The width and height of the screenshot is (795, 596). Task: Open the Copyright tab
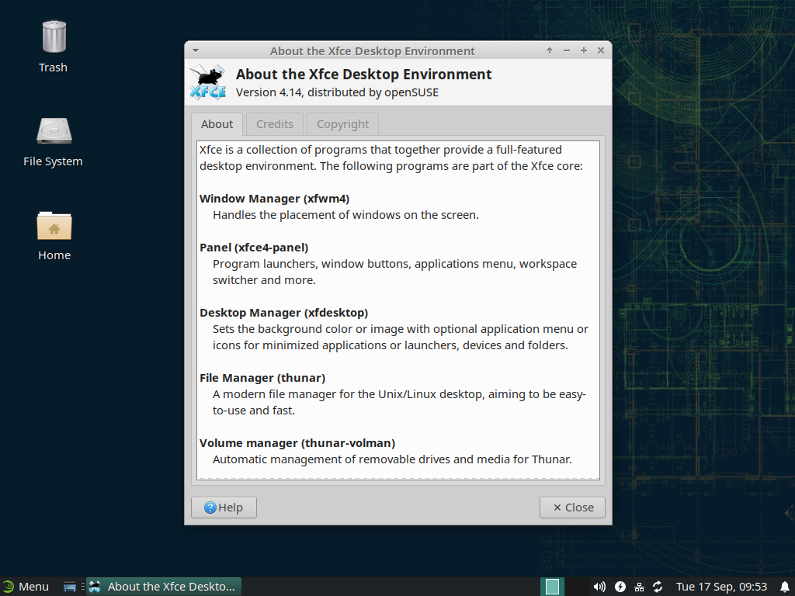click(342, 124)
